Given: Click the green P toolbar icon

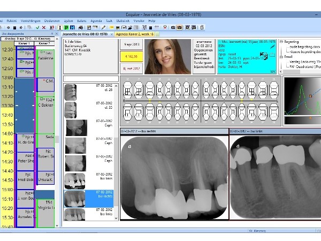Looking at the screenshot, I should 65,26.
